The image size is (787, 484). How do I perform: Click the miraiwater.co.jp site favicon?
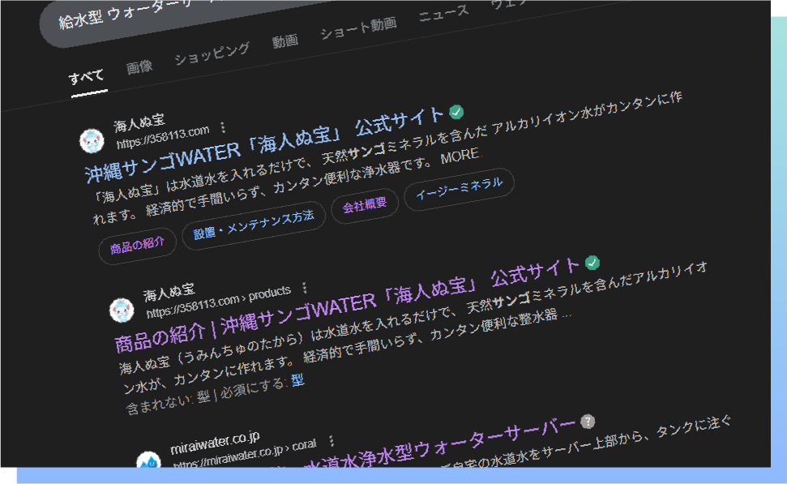148,463
